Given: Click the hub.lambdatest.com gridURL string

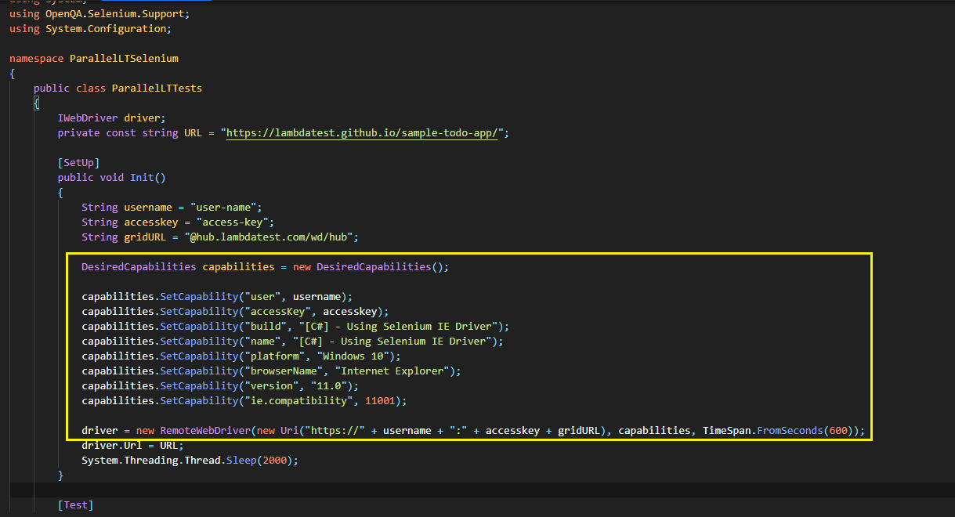Looking at the screenshot, I should tap(264, 237).
